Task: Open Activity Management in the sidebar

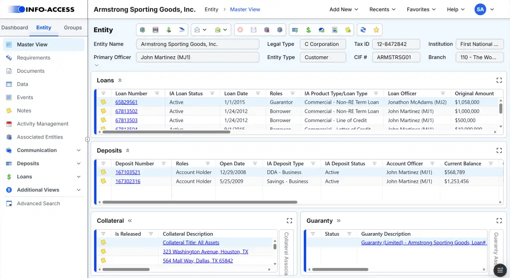Action: point(44,124)
